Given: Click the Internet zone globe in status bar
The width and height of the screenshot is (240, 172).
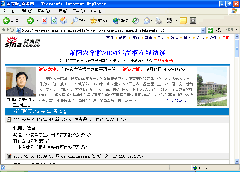Looking at the screenshot, I should point(195,168).
